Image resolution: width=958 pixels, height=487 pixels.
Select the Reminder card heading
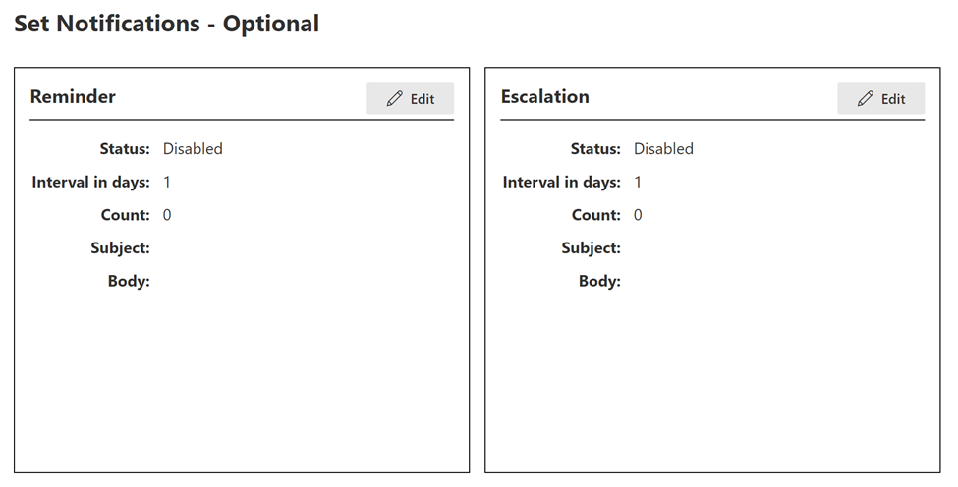(x=73, y=96)
